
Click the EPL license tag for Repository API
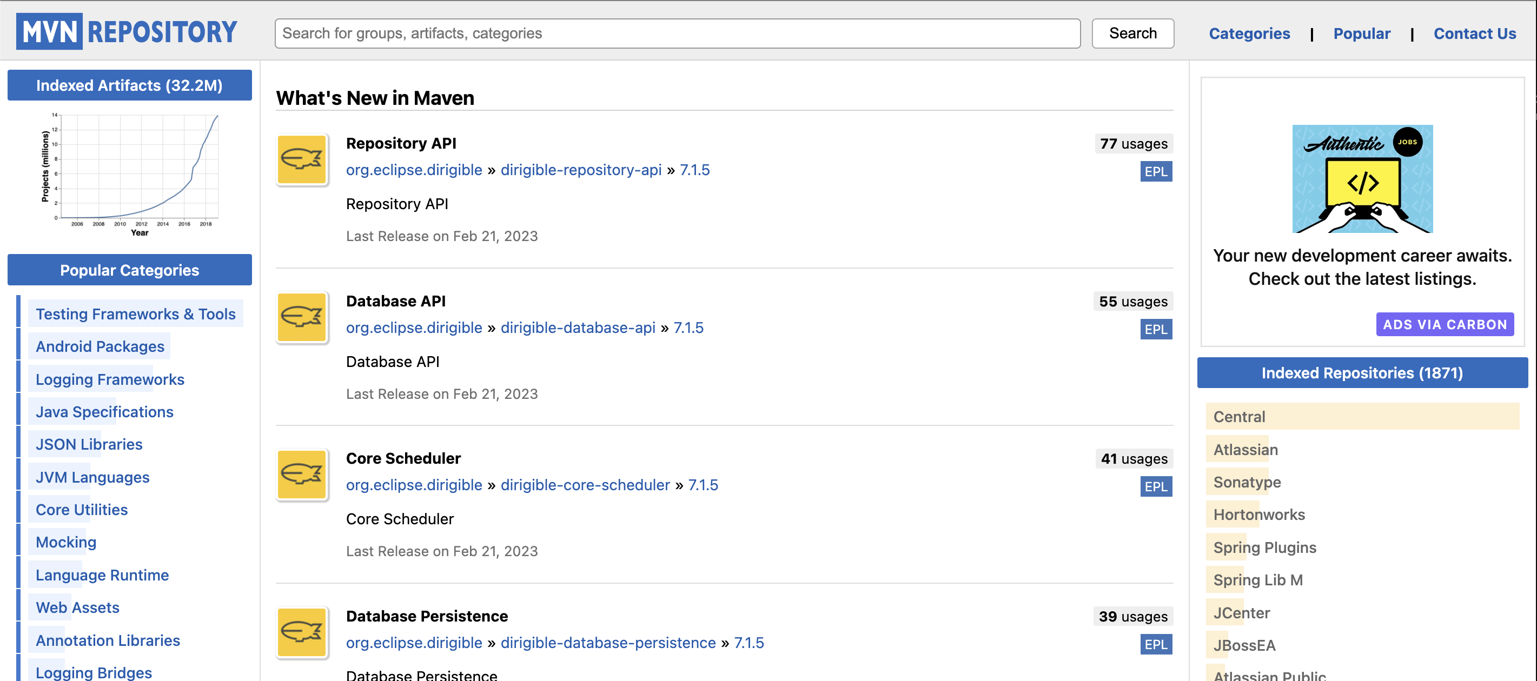(1156, 172)
